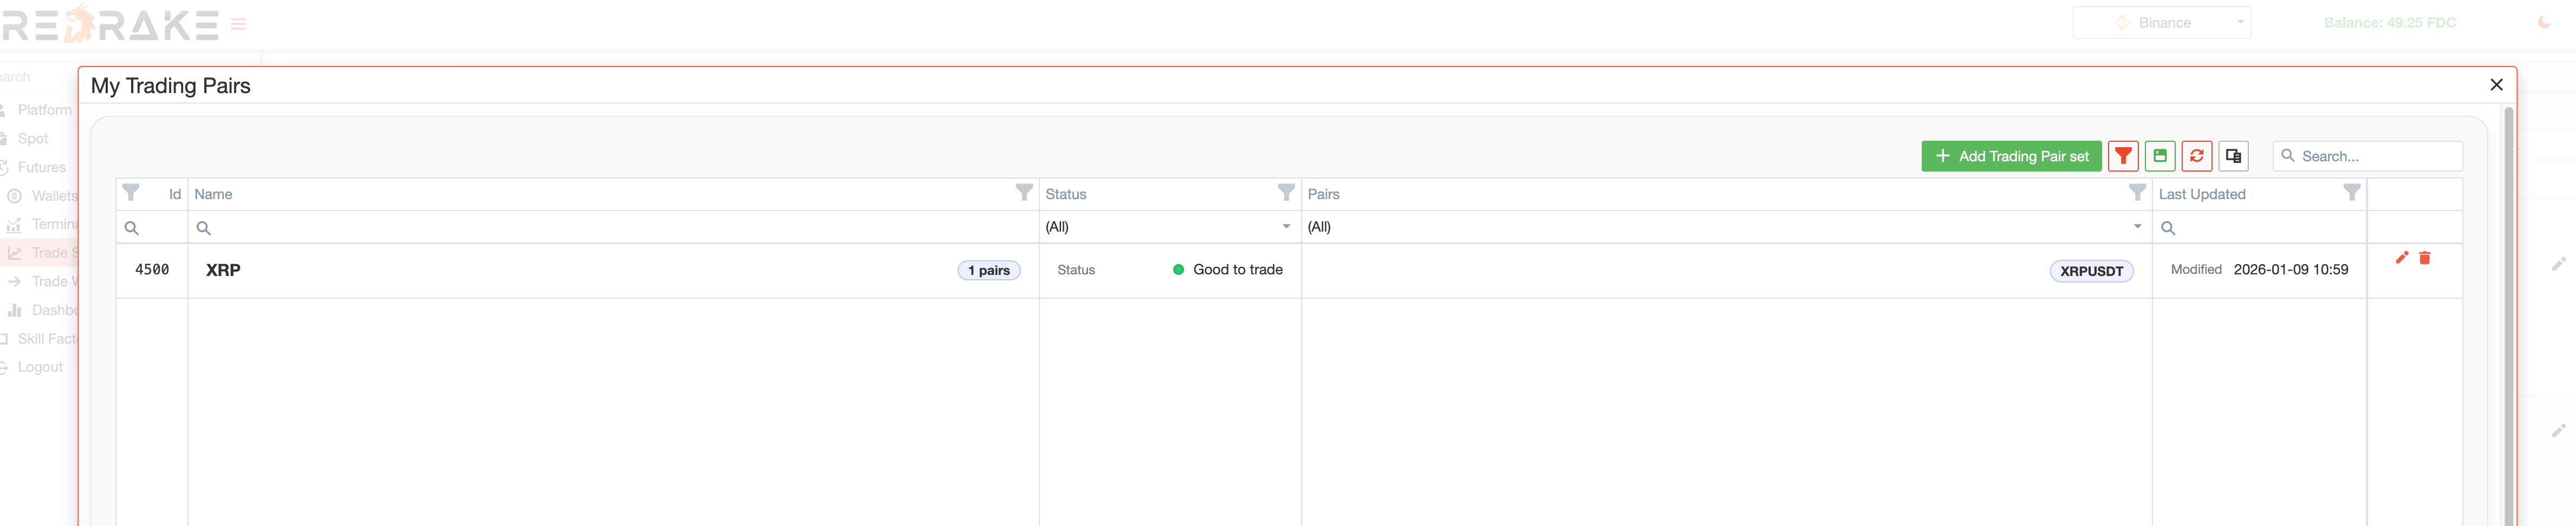Image resolution: width=2576 pixels, height=526 pixels.
Task: Toggle dark mode with the moon icon
Action: (x=2545, y=22)
